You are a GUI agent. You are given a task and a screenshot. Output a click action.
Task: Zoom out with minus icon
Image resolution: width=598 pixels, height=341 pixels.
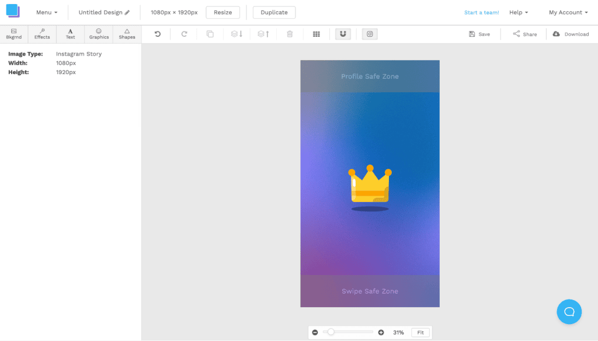coord(315,333)
